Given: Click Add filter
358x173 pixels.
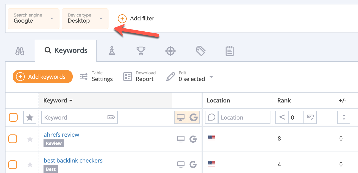Looking at the screenshot, I should tap(136, 18).
